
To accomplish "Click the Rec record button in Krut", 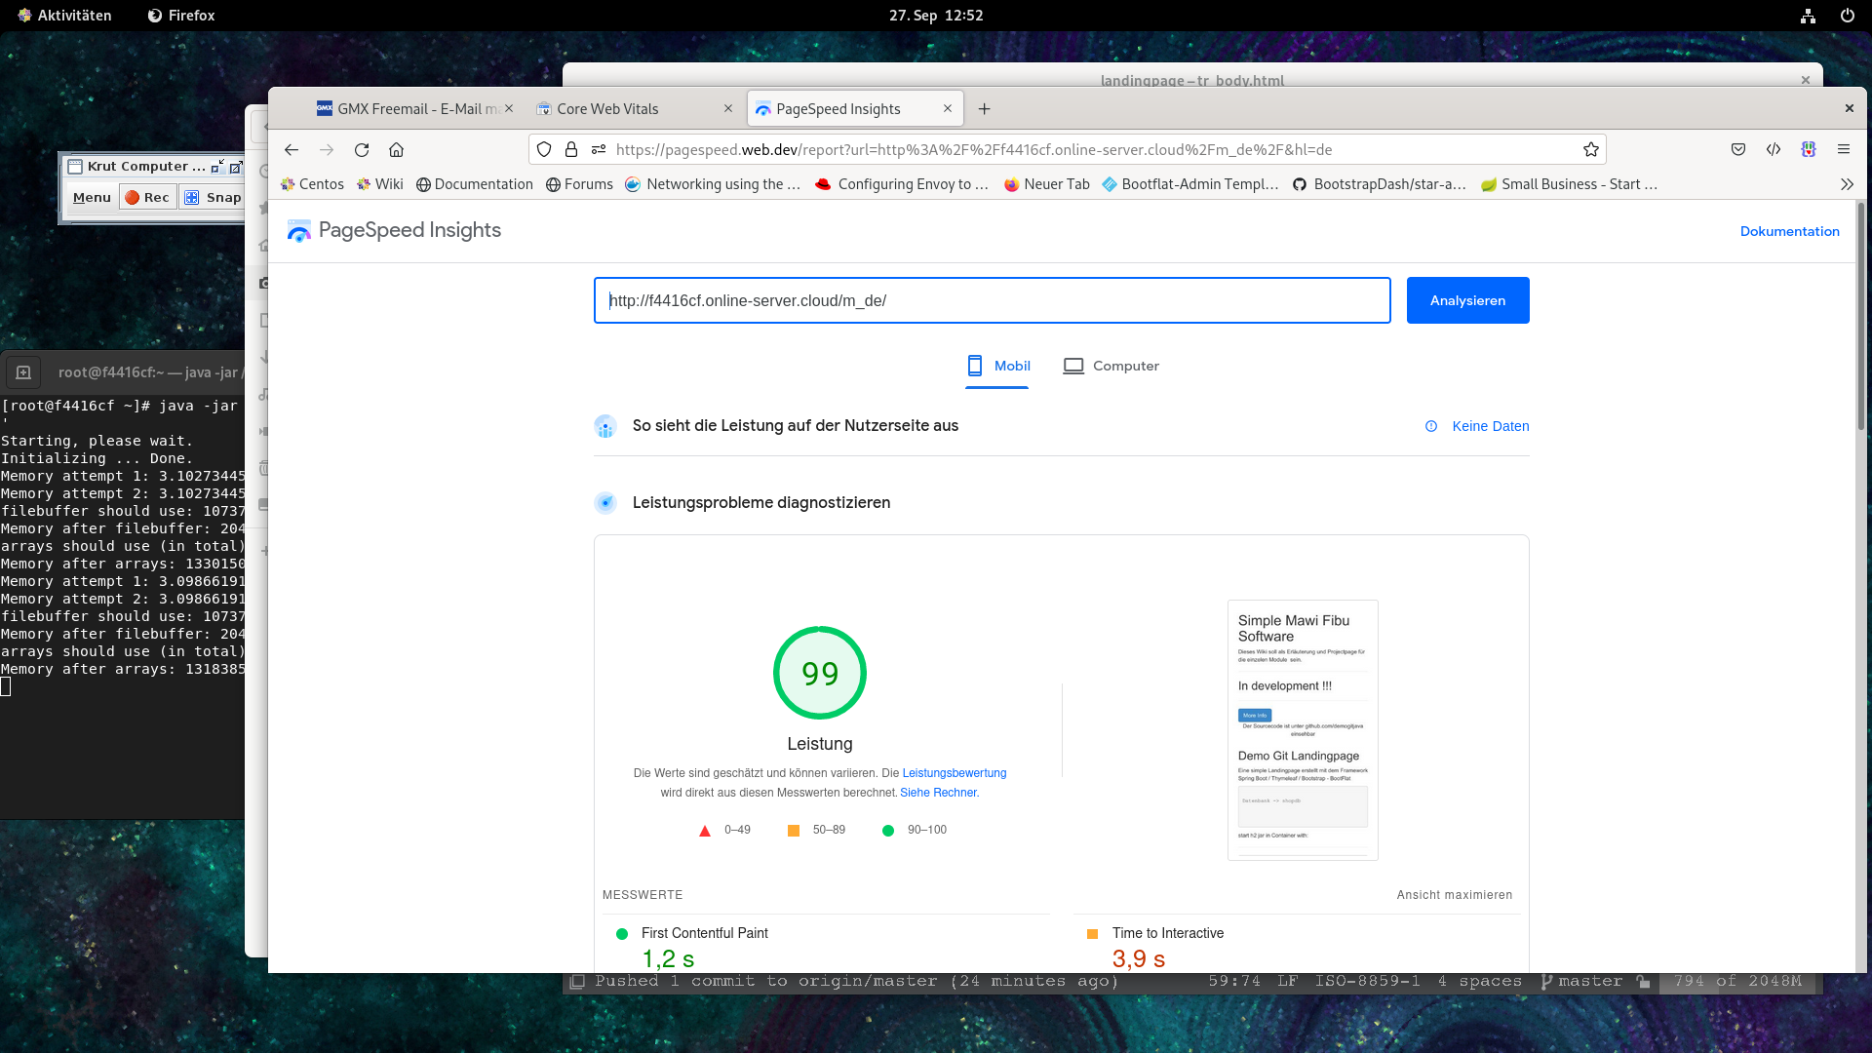I will click(x=147, y=197).
